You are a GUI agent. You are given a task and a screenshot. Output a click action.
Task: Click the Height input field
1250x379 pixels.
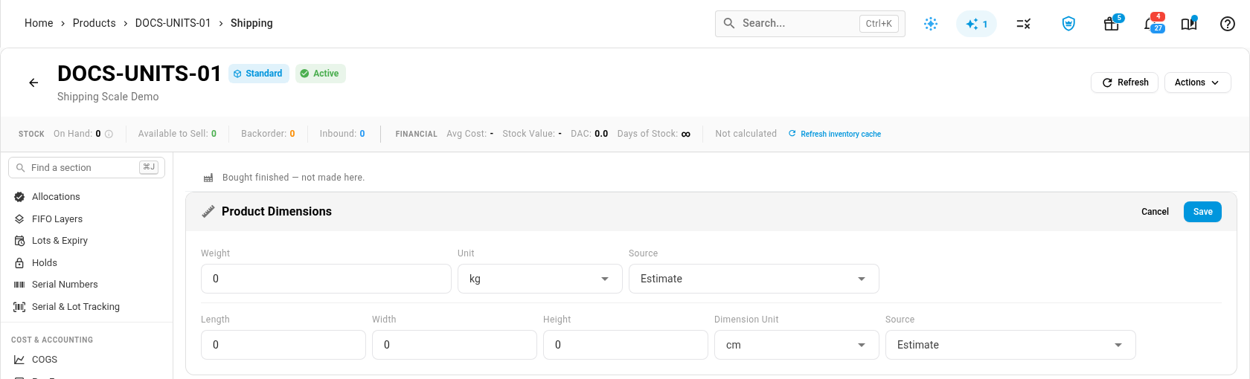(x=625, y=345)
